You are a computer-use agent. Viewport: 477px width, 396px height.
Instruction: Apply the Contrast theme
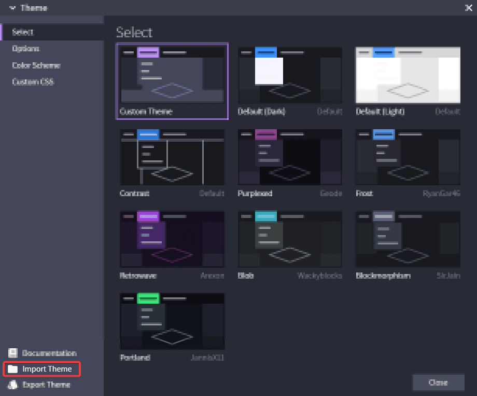tap(172, 157)
